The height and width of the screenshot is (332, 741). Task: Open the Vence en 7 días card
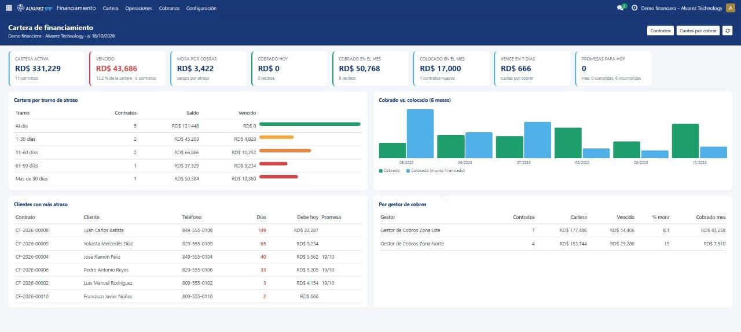533,69
